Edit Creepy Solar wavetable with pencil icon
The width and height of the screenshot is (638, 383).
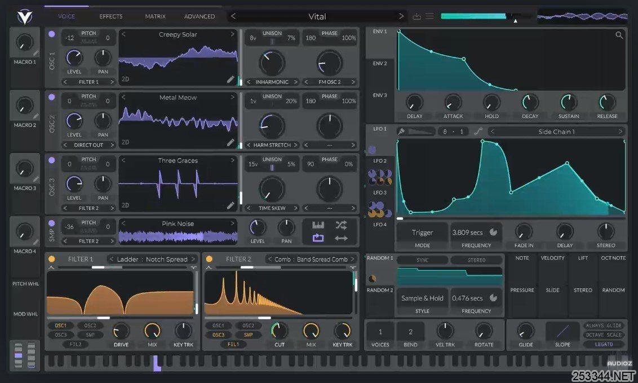231,80
